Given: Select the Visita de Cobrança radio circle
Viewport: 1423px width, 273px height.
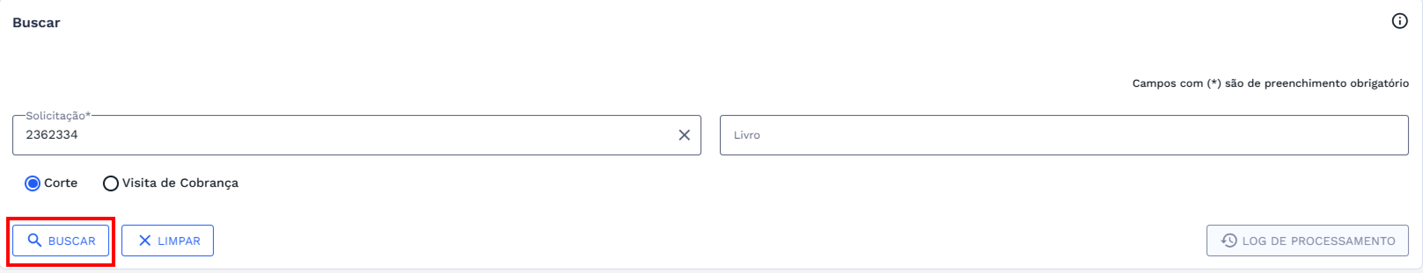Looking at the screenshot, I should coord(110,183).
